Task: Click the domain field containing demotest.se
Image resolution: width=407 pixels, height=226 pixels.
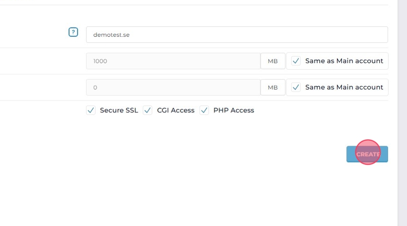Action: point(237,35)
